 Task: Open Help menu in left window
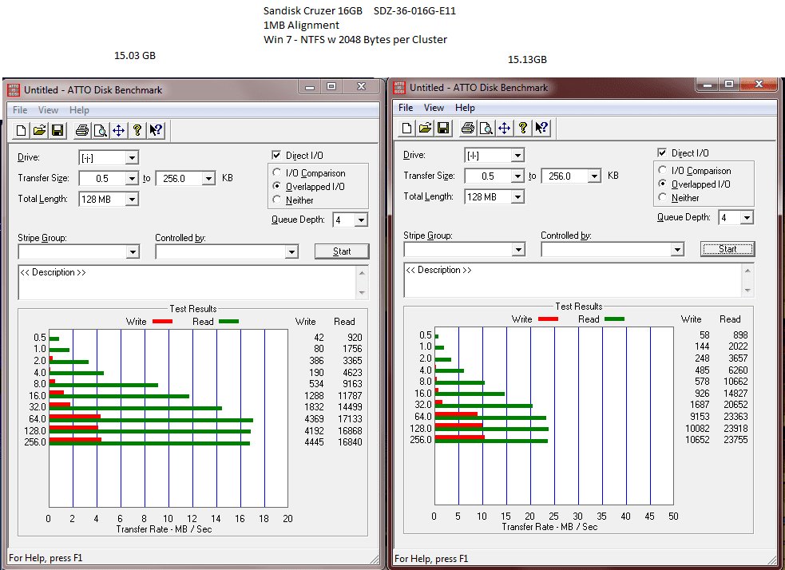pyautogui.click(x=79, y=109)
